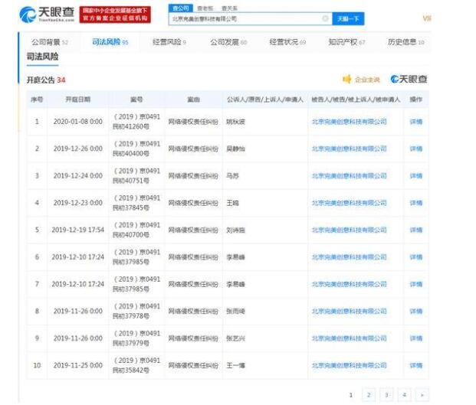476x405 pixels.
Task: Click the next page arrow button
Action: tap(422, 395)
